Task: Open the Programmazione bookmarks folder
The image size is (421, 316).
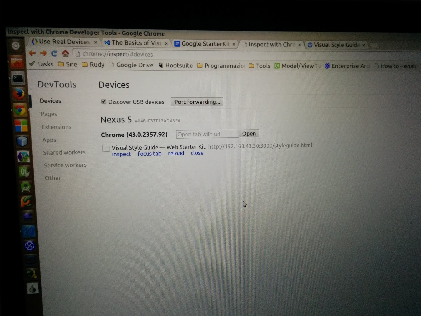Action: tap(221, 66)
